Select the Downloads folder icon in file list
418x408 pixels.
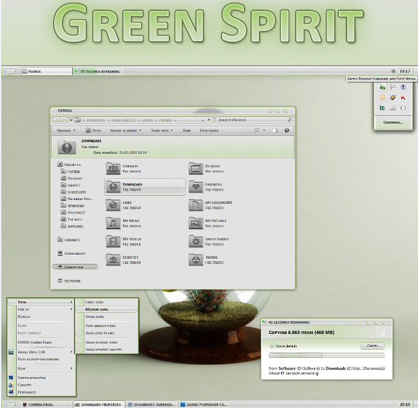click(x=113, y=187)
